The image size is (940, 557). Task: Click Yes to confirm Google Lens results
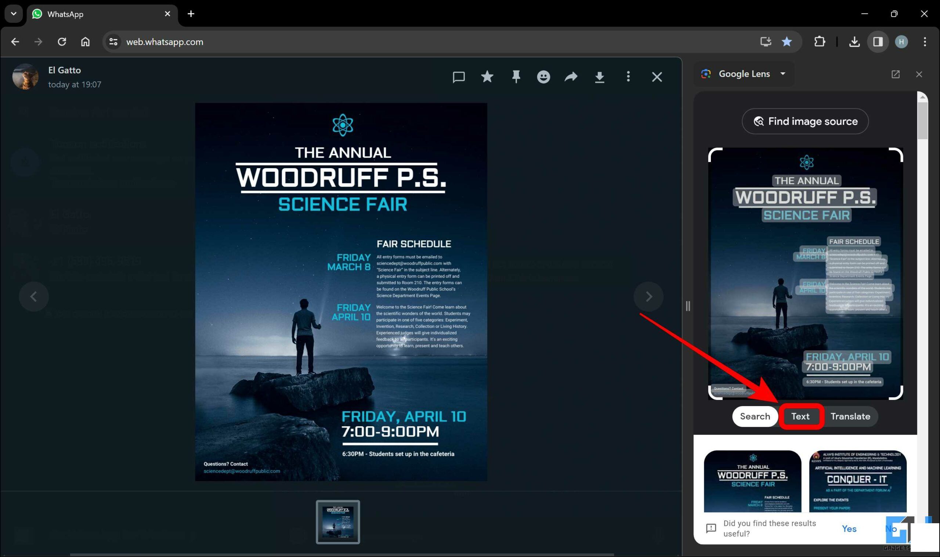click(849, 528)
